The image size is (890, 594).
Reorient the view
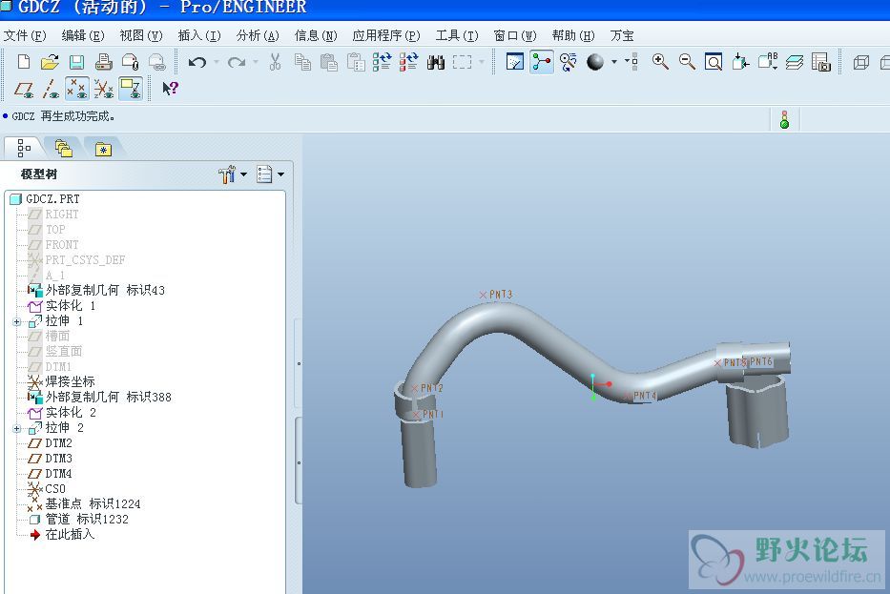740,61
